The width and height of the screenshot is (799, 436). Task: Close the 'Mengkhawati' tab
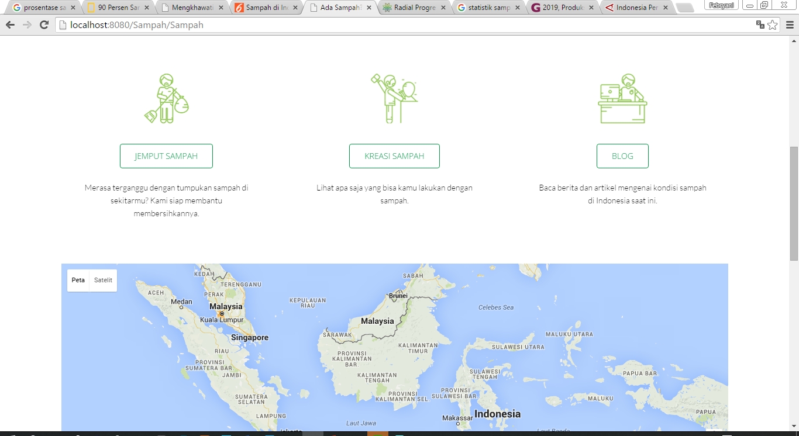(221, 8)
